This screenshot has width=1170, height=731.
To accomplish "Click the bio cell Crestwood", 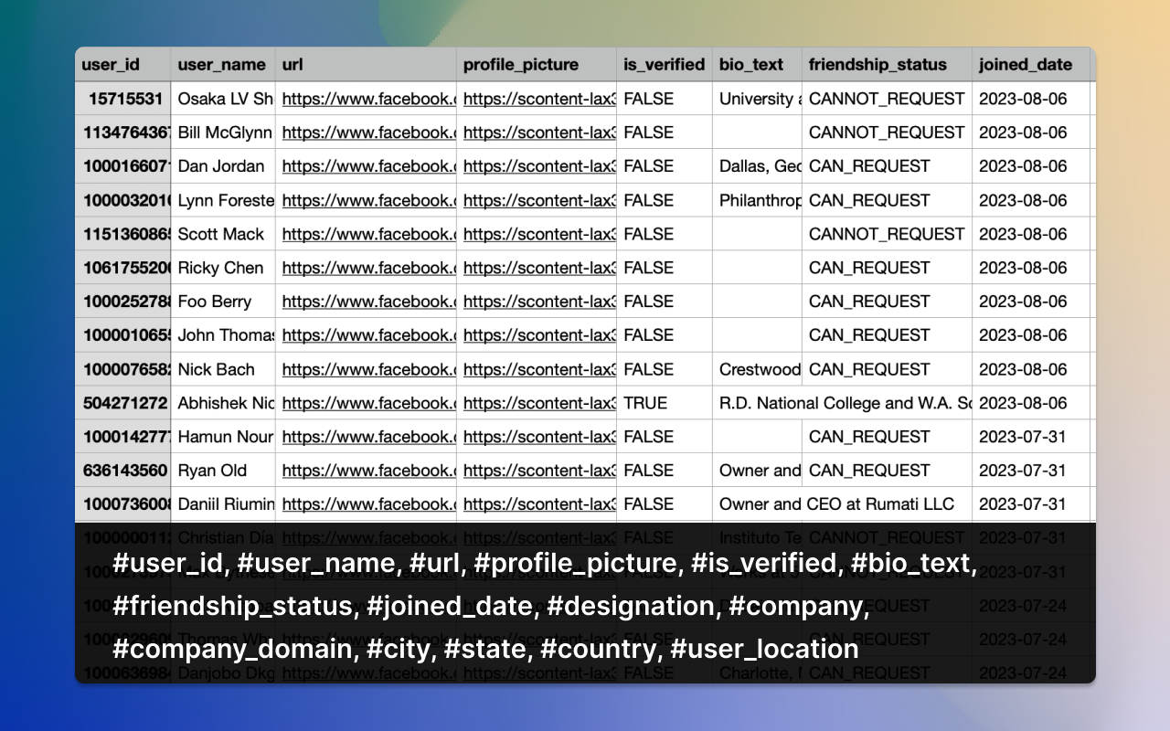I will click(x=758, y=369).
